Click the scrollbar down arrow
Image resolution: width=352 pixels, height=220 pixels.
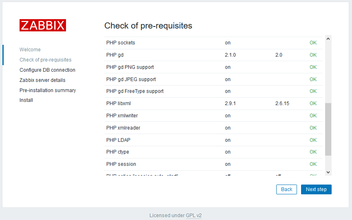tap(328, 172)
